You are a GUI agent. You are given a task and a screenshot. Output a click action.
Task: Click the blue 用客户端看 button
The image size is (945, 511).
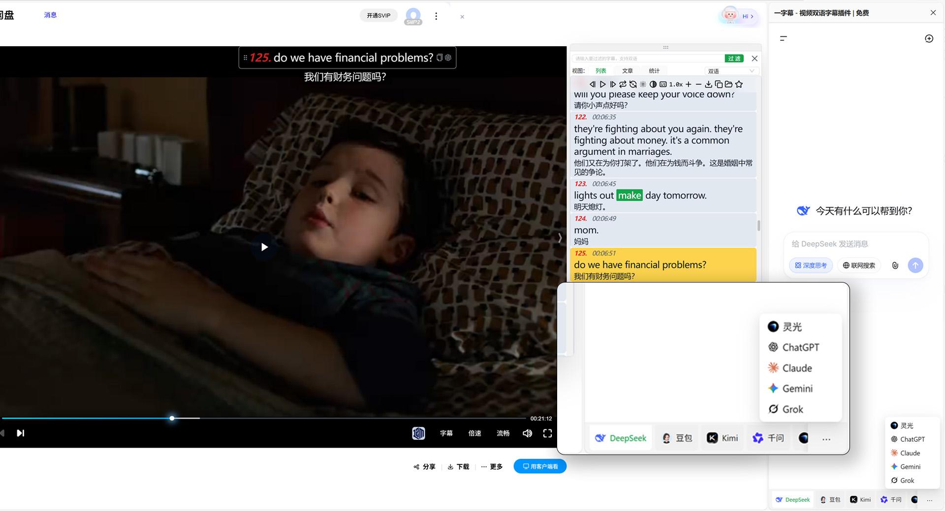[540, 466]
